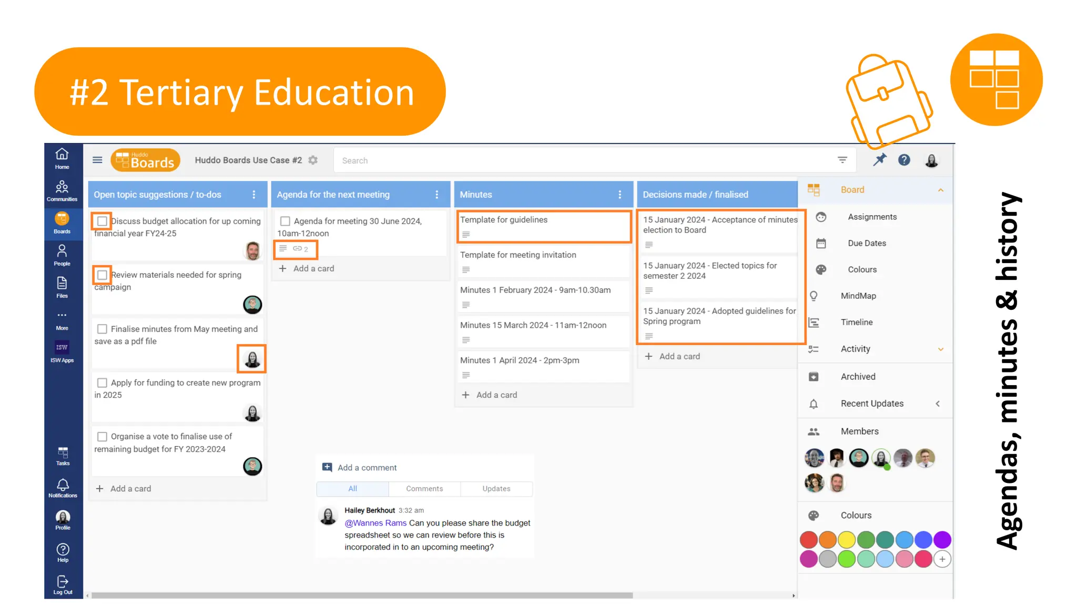
Task: Click the @Wannes Rams mention link
Action: 375,523
